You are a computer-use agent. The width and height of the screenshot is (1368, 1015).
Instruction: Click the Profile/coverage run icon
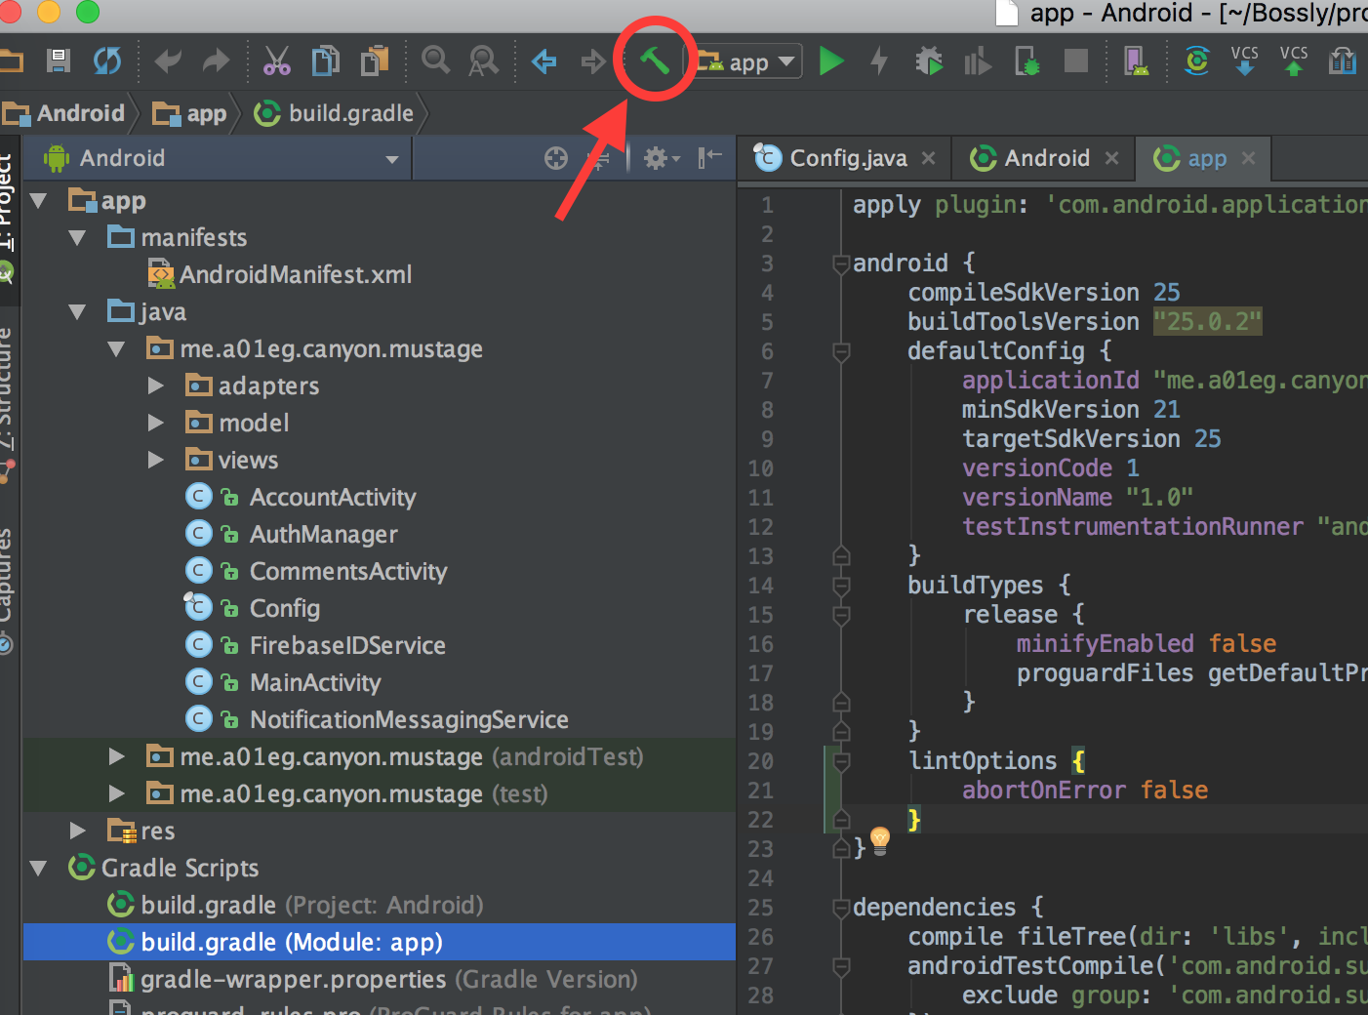coord(978,62)
